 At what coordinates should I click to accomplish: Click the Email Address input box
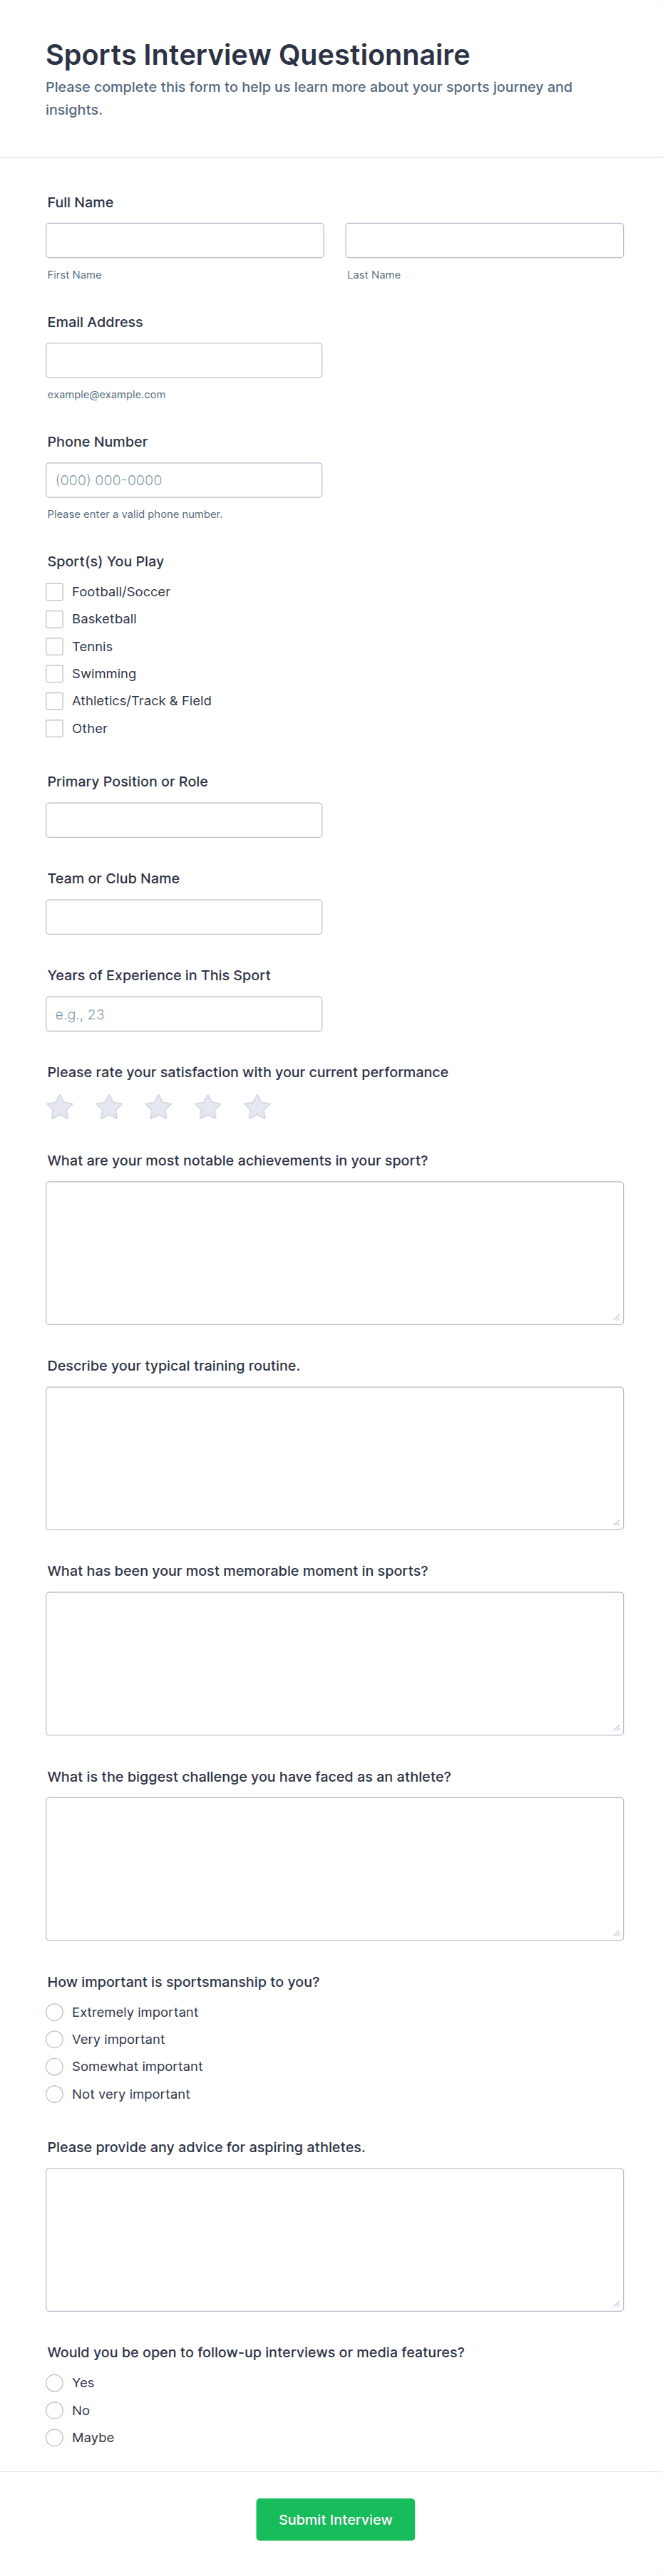[x=184, y=361]
